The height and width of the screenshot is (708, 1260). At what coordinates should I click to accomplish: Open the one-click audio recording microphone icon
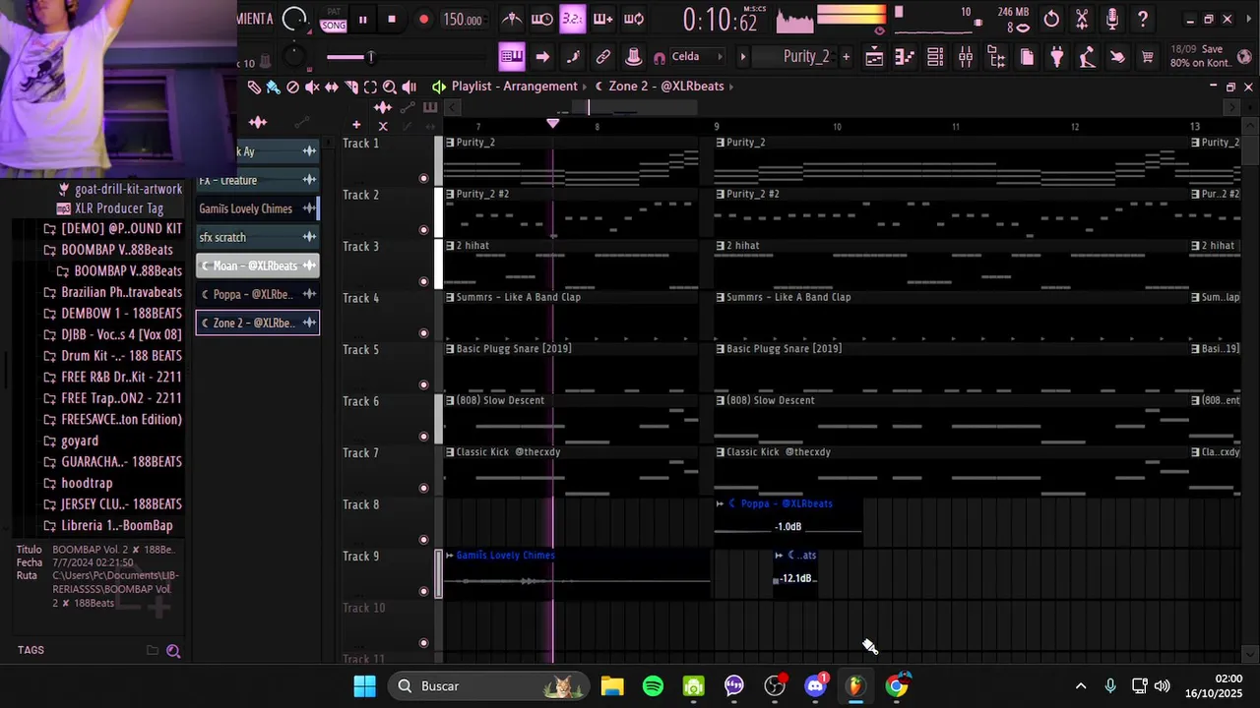[1112, 19]
